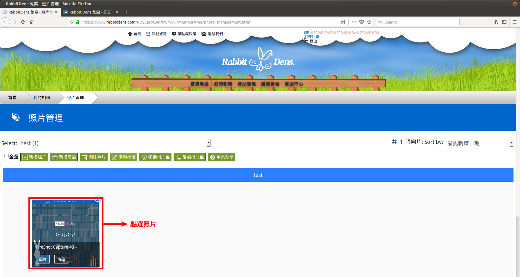Click the Firefox Search field
The height and width of the screenshot is (277, 520).
[x=418, y=22]
